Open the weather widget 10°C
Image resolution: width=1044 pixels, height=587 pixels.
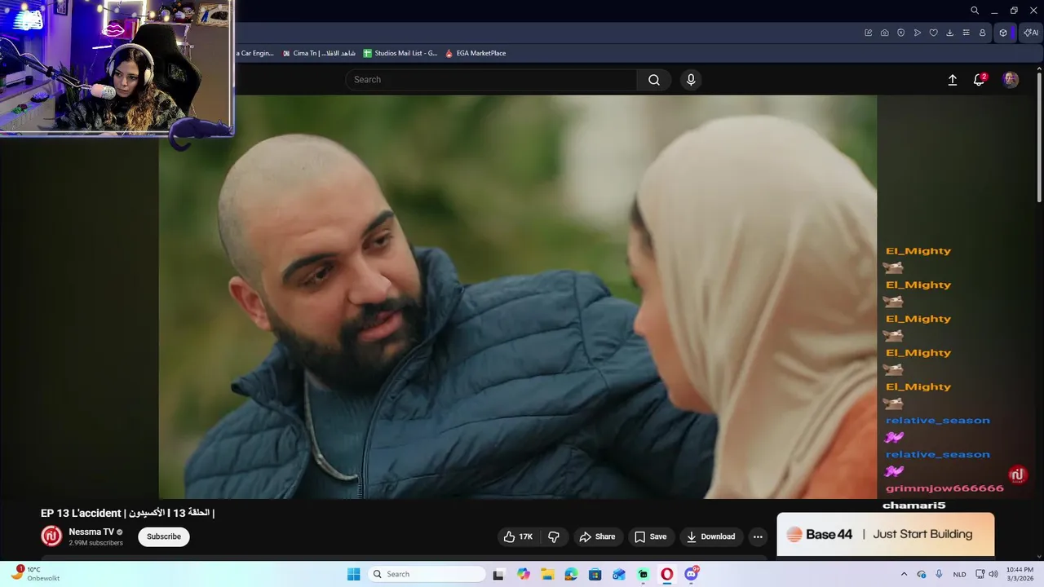tap(35, 574)
